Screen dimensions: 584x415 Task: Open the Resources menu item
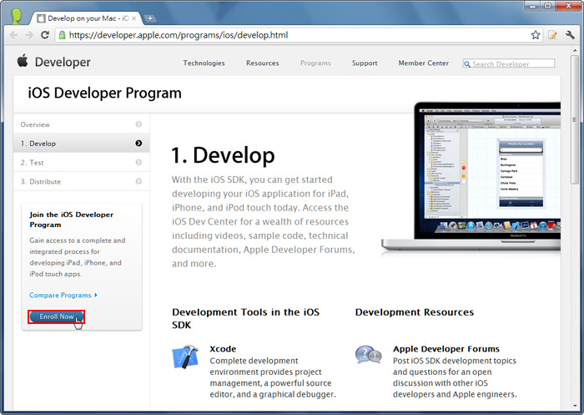(262, 63)
